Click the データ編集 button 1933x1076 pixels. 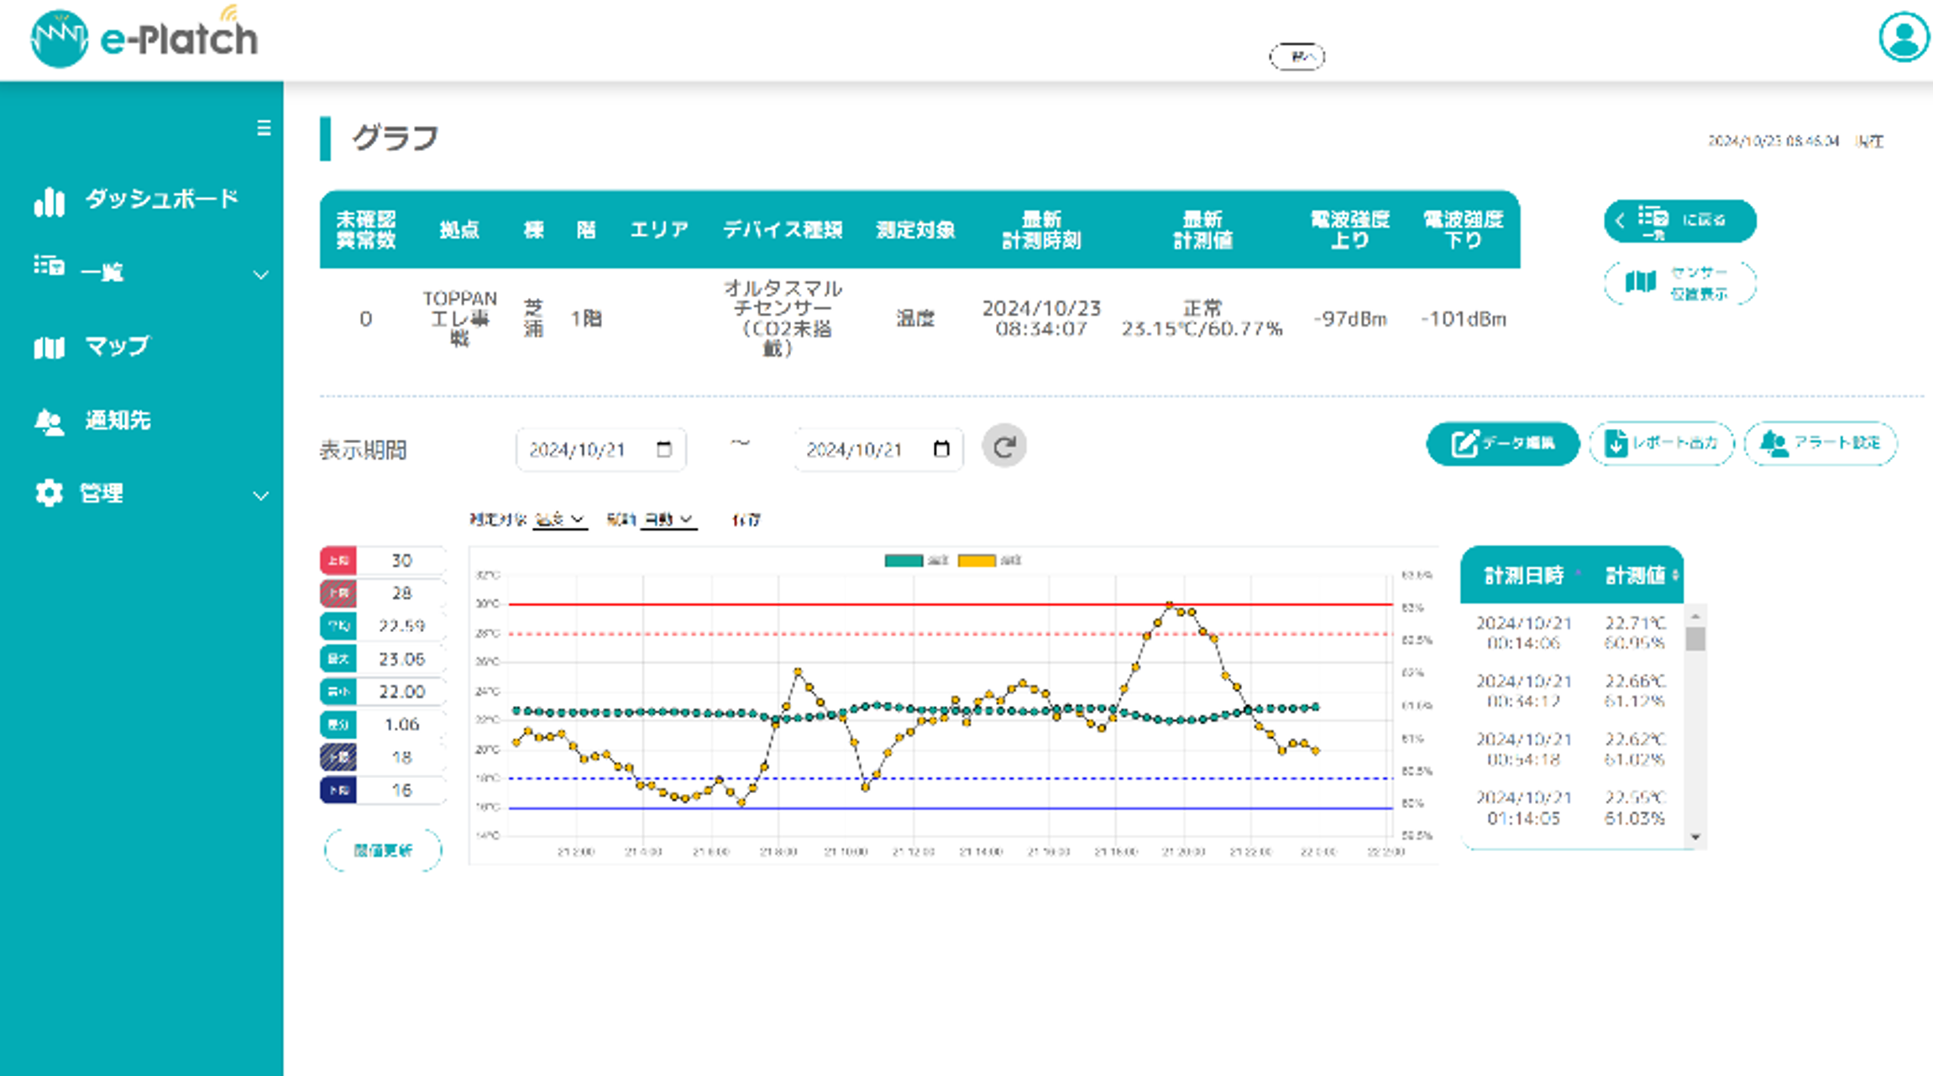[x=1502, y=443]
